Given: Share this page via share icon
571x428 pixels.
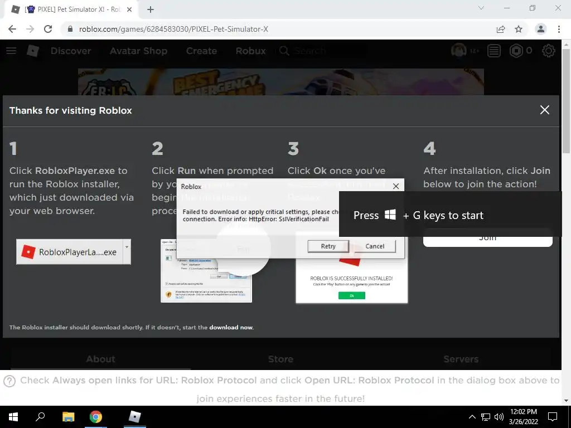Looking at the screenshot, I should tap(501, 29).
